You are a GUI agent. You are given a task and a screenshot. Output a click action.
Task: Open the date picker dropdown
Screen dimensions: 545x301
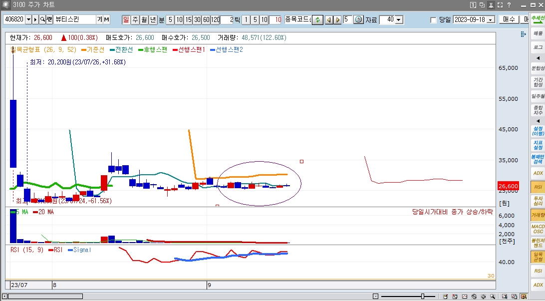coord(491,20)
